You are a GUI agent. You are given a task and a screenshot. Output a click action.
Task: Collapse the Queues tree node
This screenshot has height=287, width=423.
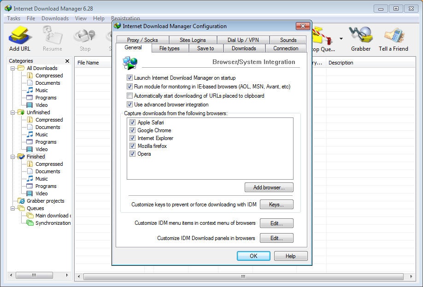tap(13, 208)
